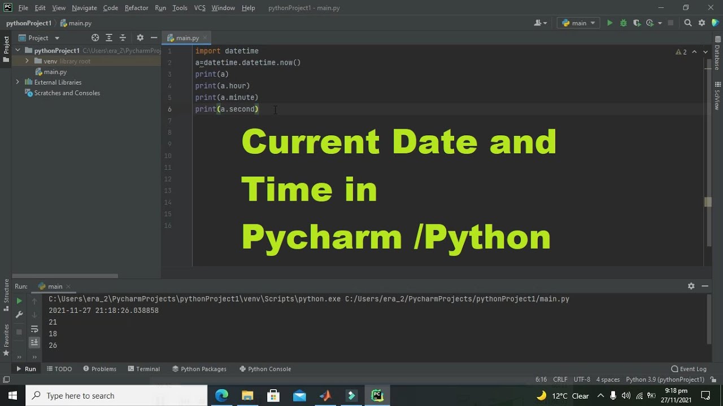Switch to the Terminal tab
This screenshot has width=723, height=406.
[x=144, y=369]
